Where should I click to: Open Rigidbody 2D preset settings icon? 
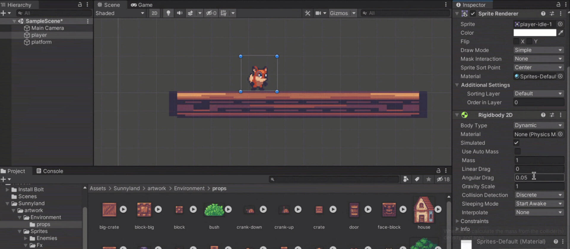(x=552, y=115)
